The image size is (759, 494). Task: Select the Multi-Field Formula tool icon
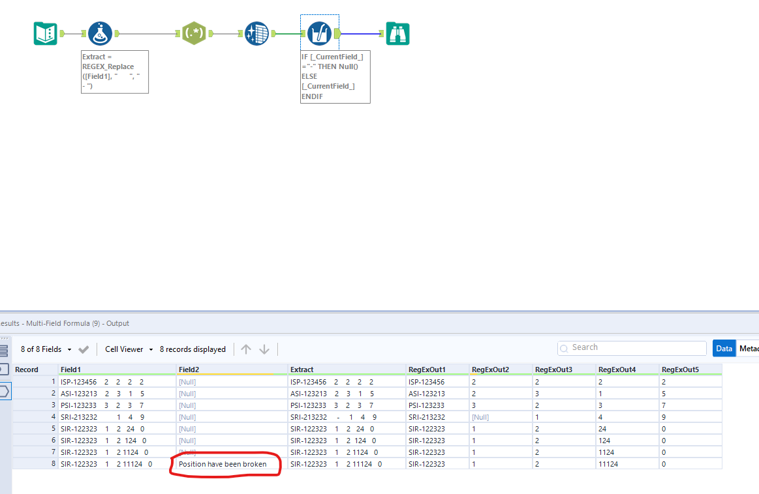pyautogui.click(x=319, y=33)
